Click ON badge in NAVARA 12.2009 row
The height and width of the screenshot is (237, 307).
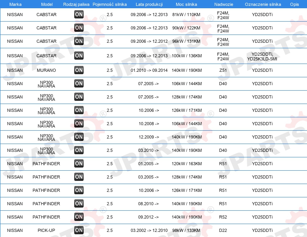point(79,137)
